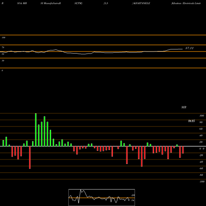Click the SI MunafaSutraR header text
Viewport: 206px width, 206px height.
pyautogui.click(x=51, y=3)
